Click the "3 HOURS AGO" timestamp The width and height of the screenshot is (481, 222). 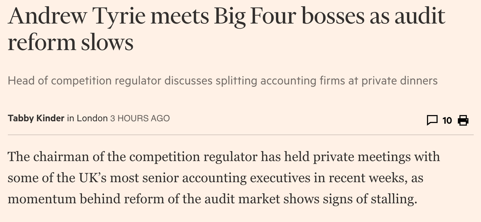click(x=140, y=118)
